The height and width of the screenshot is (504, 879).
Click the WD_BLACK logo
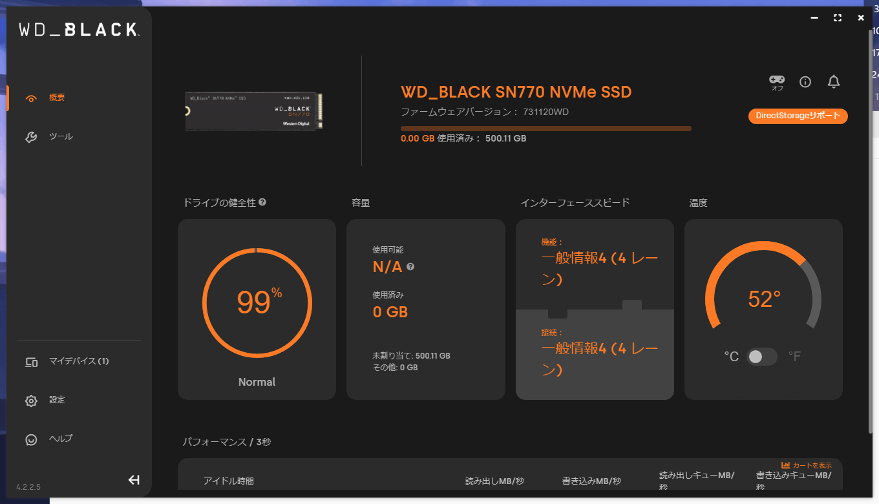tap(79, 29)
